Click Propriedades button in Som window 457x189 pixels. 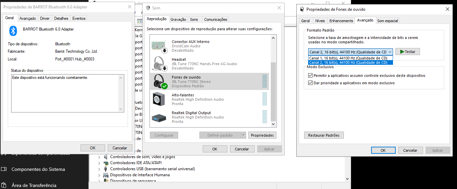262,135
